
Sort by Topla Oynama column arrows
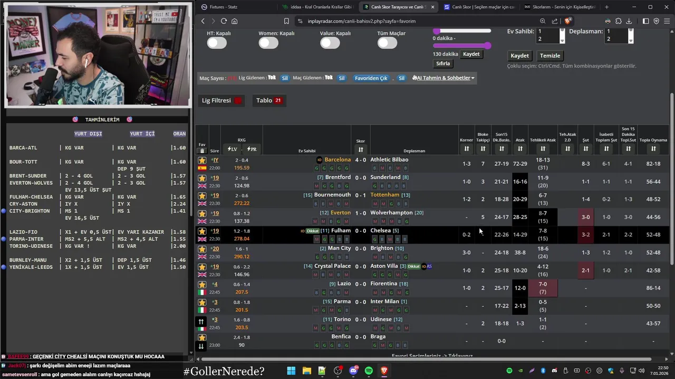point(653,149)
